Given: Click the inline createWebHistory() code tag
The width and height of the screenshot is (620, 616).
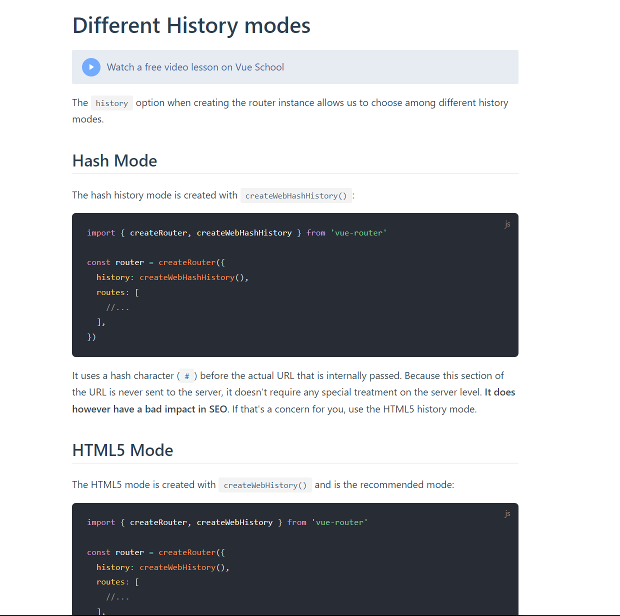Looking at the screenshot, I should (265, 485).
